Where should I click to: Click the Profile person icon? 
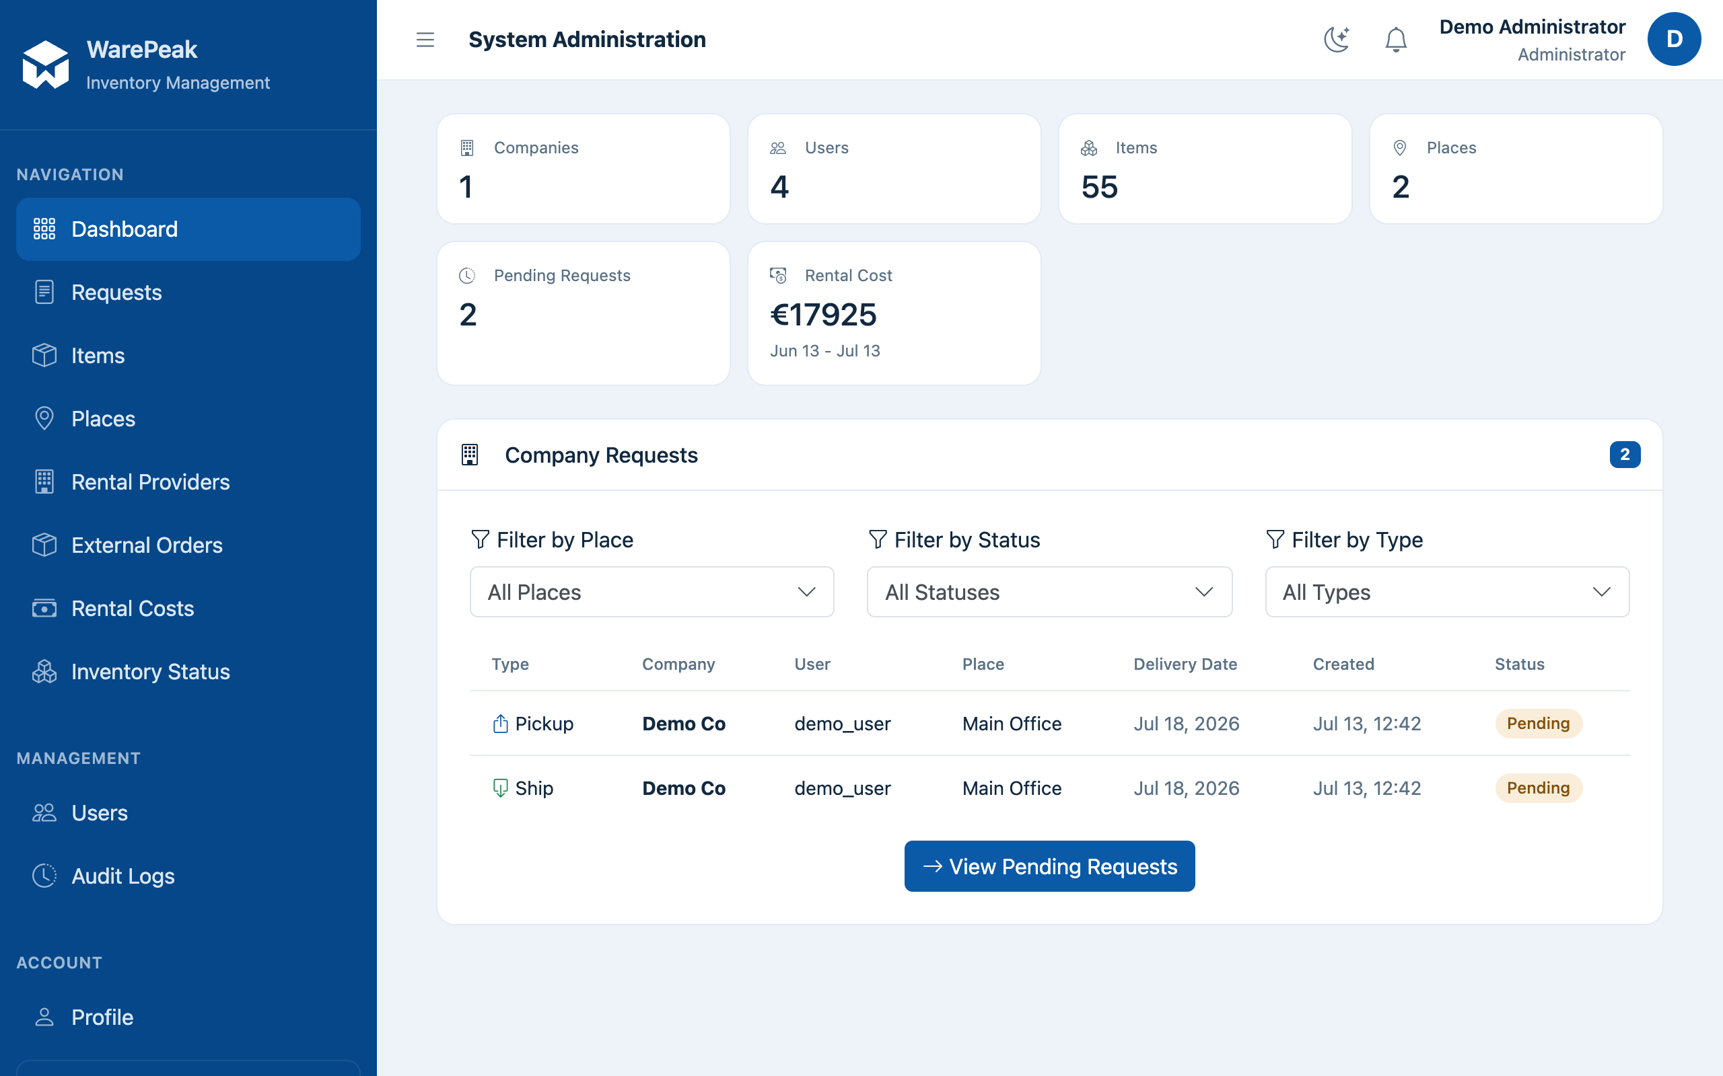(x=44, y=1017)
